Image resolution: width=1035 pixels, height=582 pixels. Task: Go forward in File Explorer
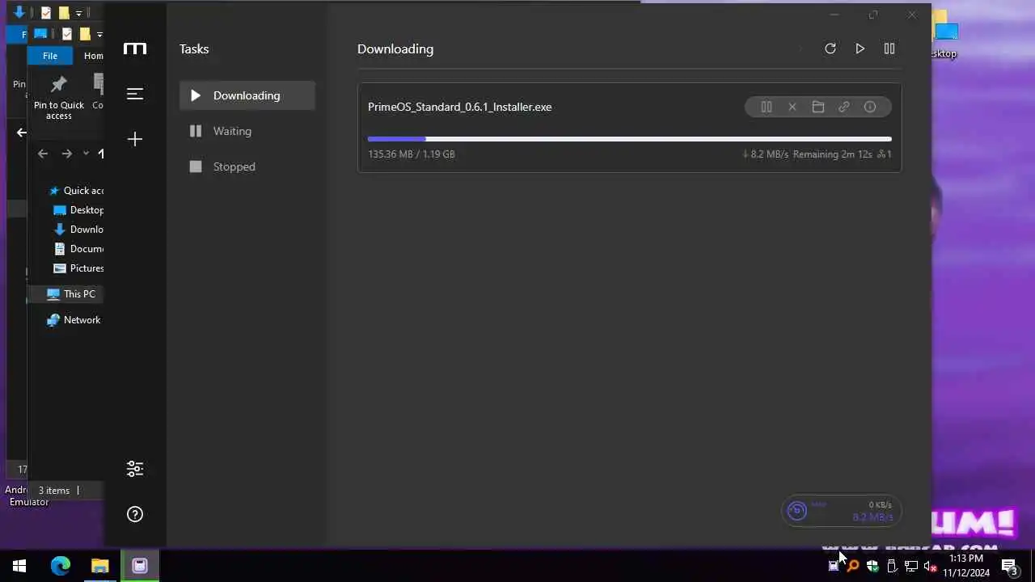click(67, 154)
